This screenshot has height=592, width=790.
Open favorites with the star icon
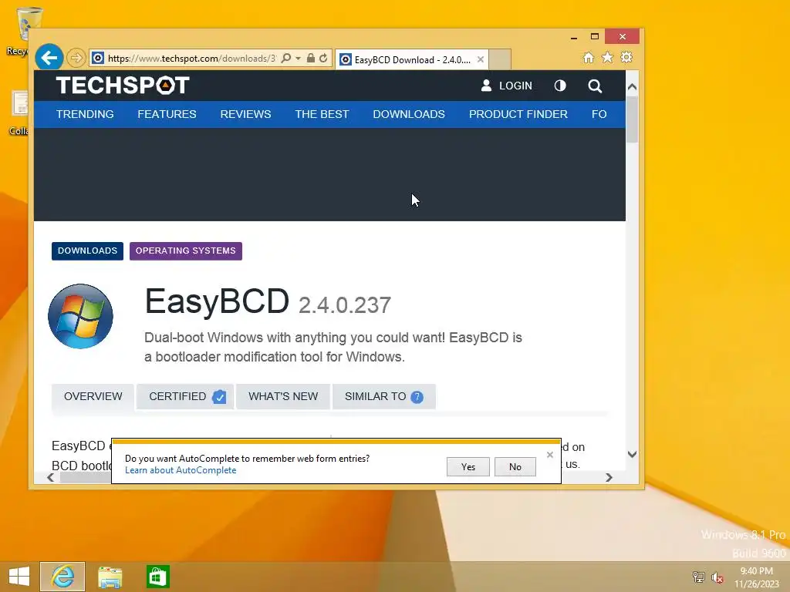click(608, 57)
